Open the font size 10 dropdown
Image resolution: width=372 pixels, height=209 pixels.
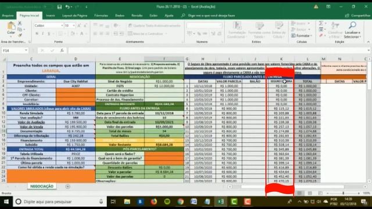[74, 26]
